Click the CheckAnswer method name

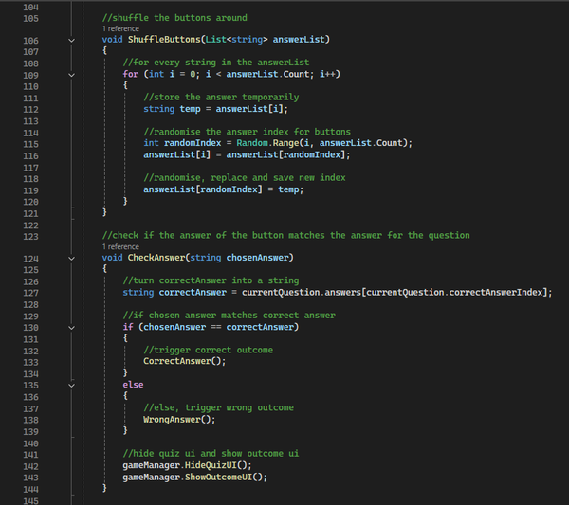click(156, 258)
